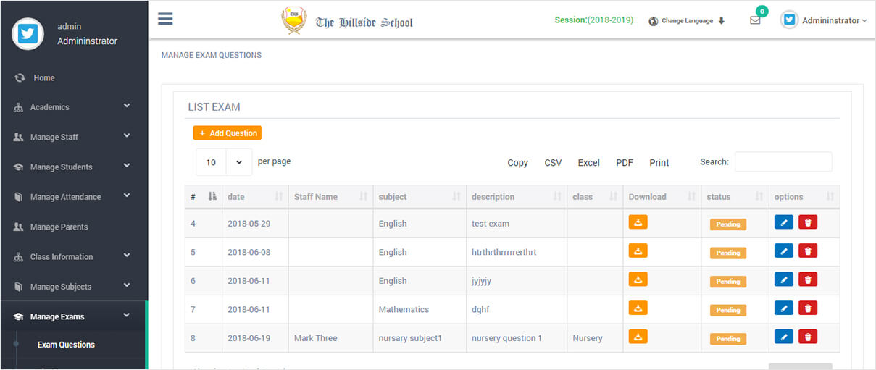Click the hamburger menu icon to collapse sidebar

165,19
